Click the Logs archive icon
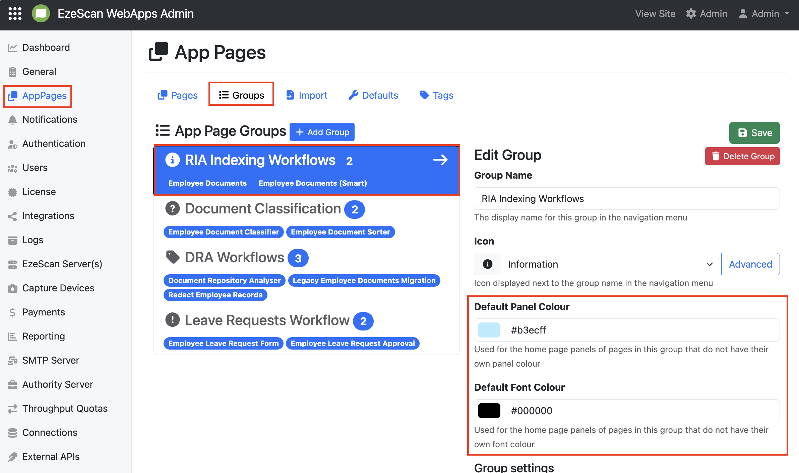Image resolution: width=799 pixels, height=473 pixels. tap(12, 240)
